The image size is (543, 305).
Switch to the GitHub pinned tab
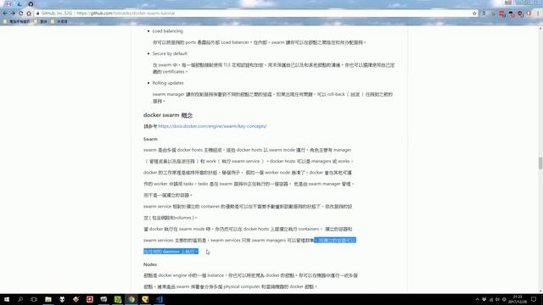31,4
